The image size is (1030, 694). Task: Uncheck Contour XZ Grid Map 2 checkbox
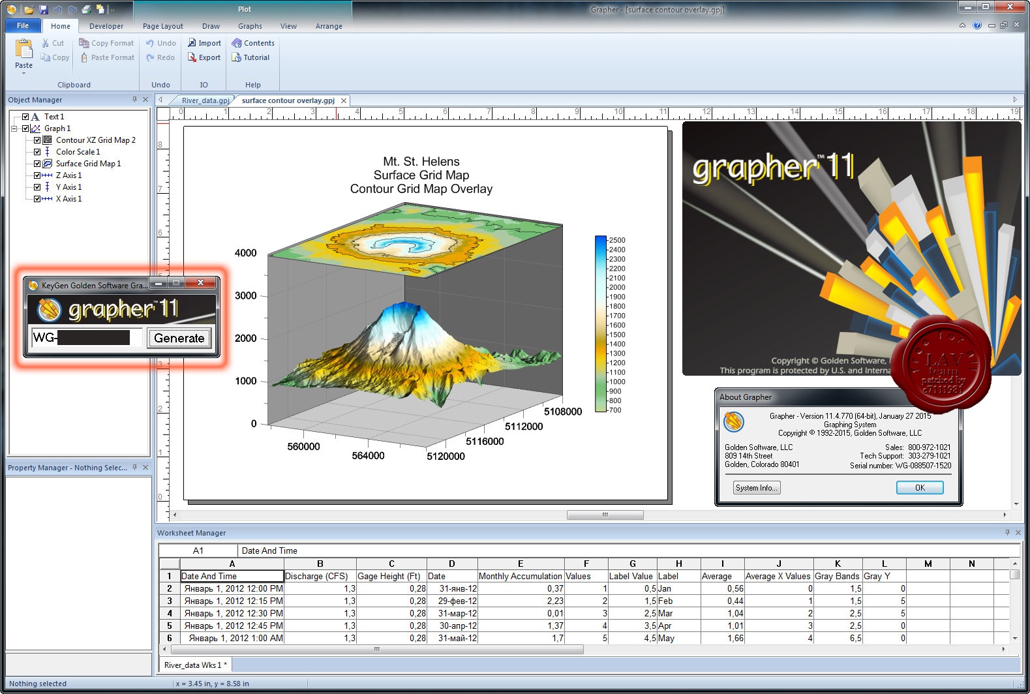pyautogui.click(x=37, y=140)
